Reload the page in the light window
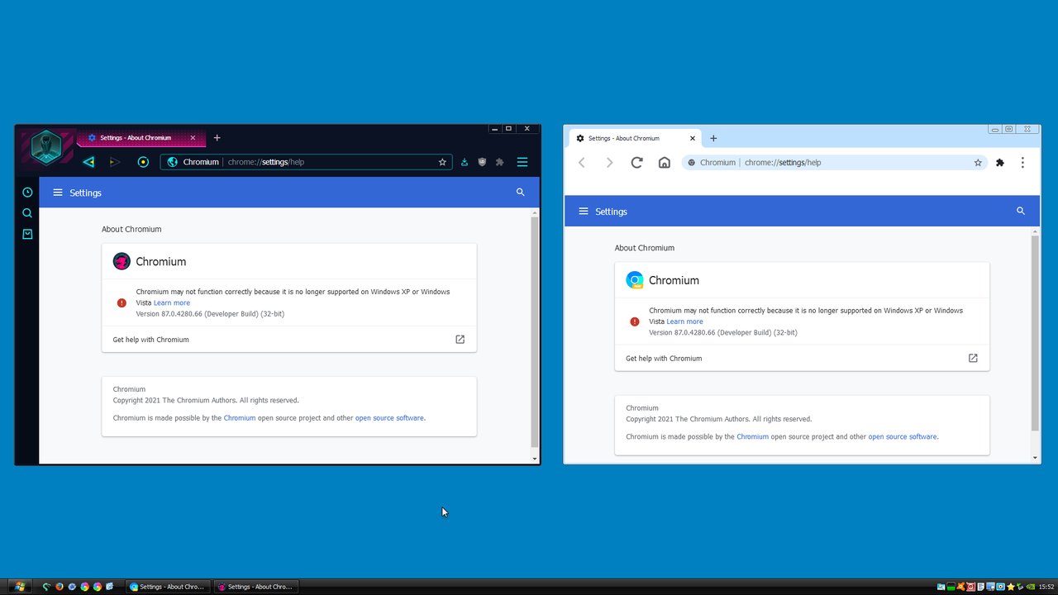Viewport: 1058px width, 595px height. tap(636, 163)
